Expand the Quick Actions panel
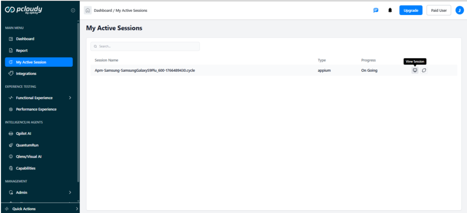Screen dimensions: 467x213 (77, 209)
